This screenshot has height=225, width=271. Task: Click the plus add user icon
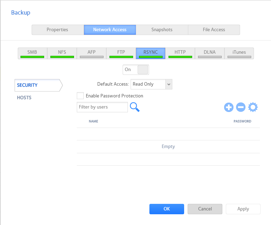point(229,107)
